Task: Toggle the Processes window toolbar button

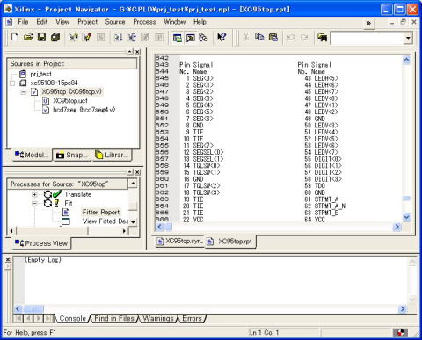Action: tap(191, 38)
